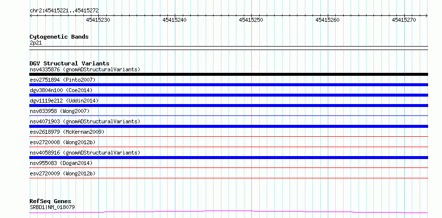Click the black bar under nsv4335876

click(x=228, y=74)
